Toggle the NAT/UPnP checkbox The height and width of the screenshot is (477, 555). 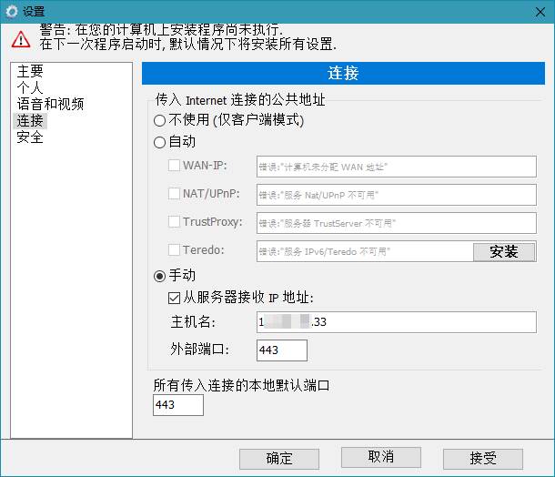(174, 194)
